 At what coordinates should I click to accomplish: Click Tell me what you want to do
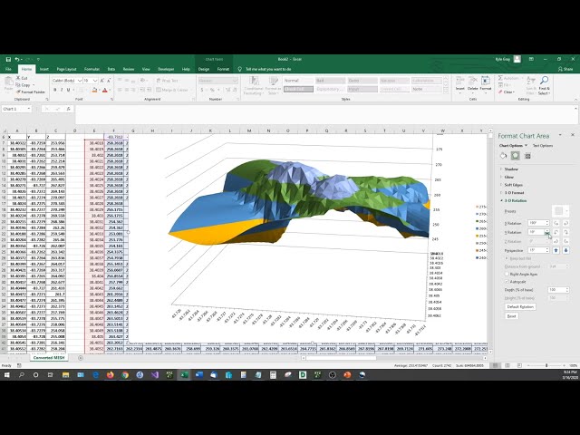click(268, 69)
